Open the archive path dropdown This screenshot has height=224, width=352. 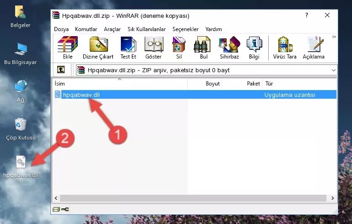click(x=334, y=70)
